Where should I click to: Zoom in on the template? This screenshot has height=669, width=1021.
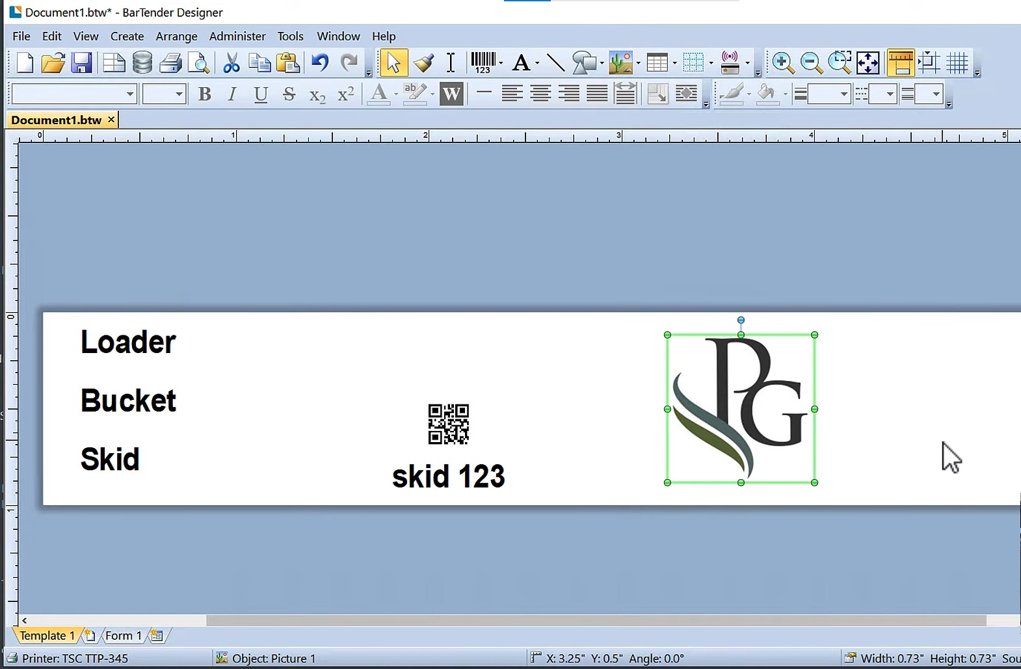(783, 63)
